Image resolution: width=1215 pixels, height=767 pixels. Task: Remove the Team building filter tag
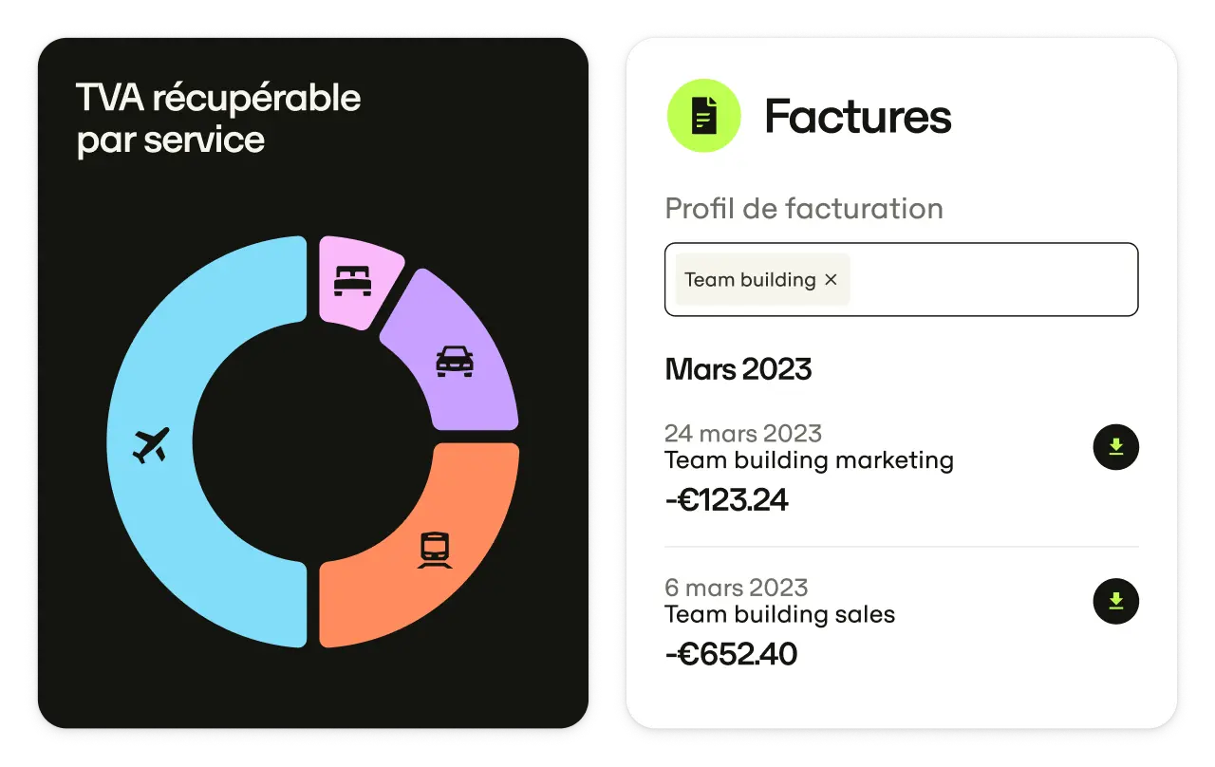(831, 280)
